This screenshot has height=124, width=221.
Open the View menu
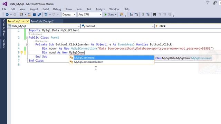coord(22,9)
